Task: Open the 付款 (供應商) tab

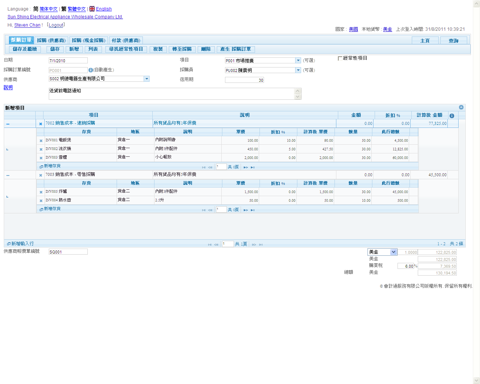Action: click(x=126, y=40)
